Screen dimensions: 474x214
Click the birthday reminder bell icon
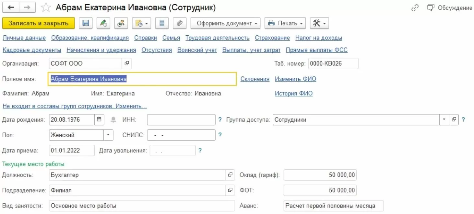point(113,120)
